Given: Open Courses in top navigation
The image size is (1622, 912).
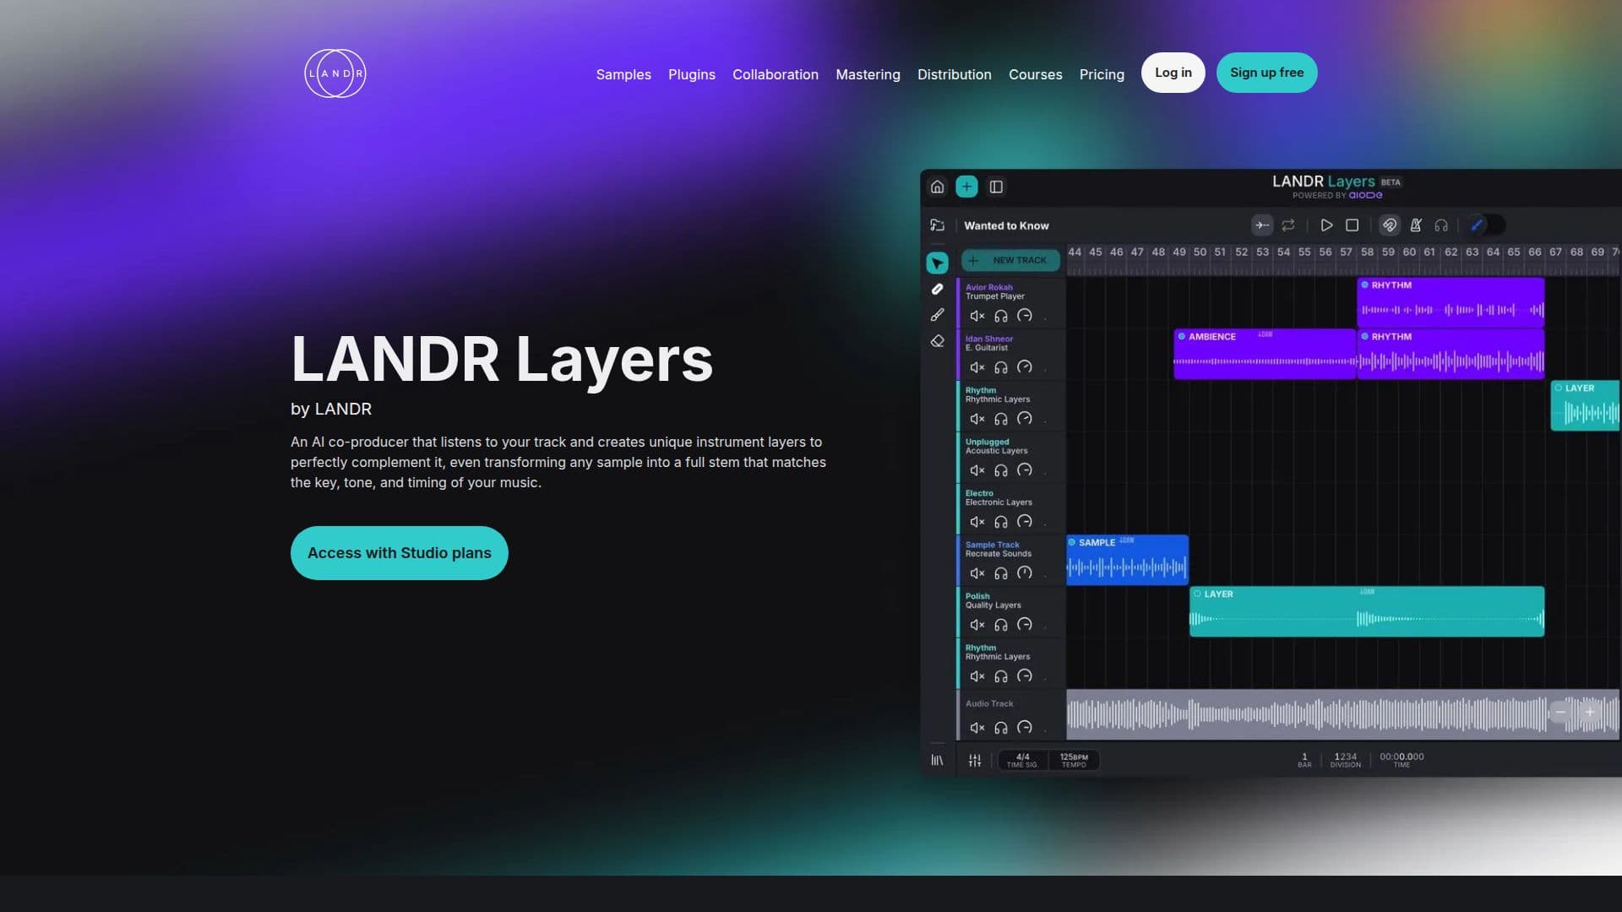Looking at the screenshot, I should [1036, 74].
